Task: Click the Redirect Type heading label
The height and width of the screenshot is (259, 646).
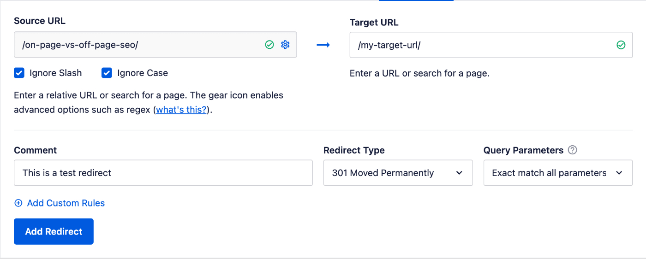Action: [354, 150]
